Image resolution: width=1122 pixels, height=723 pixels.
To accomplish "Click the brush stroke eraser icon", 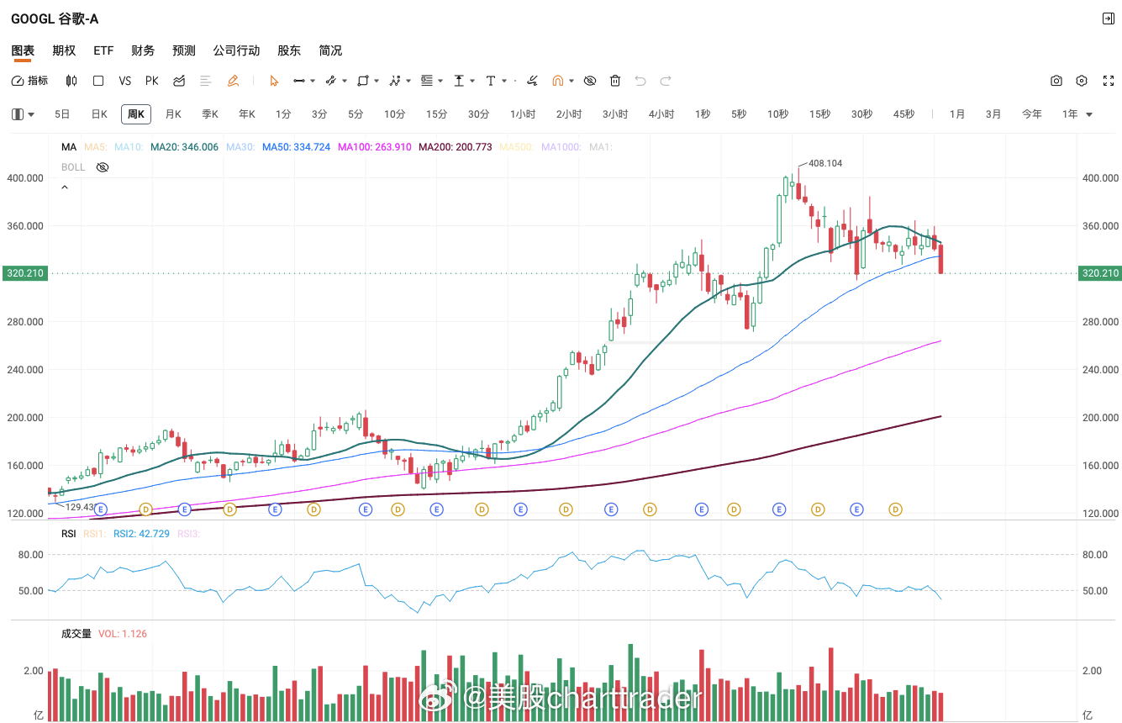I will [532, 81].
